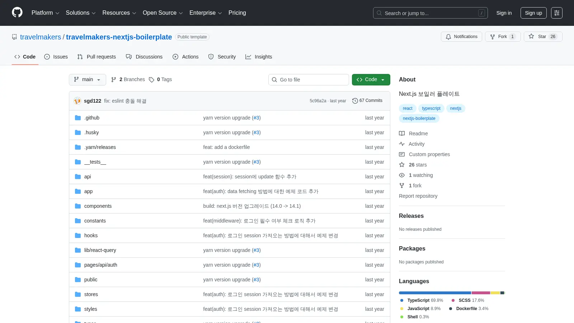The image size is (574, 323).
Task: Open the components folder
Action: (98, 206)
